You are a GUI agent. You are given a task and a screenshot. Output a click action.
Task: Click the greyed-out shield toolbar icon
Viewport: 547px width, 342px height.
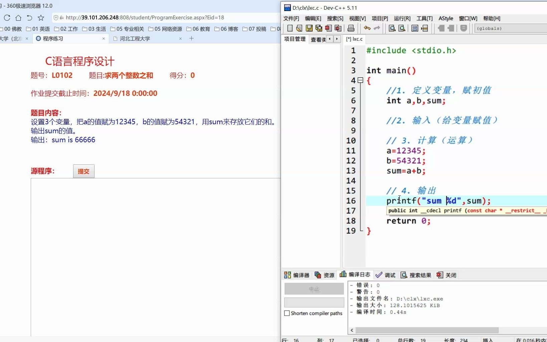[x=464, y=28]
